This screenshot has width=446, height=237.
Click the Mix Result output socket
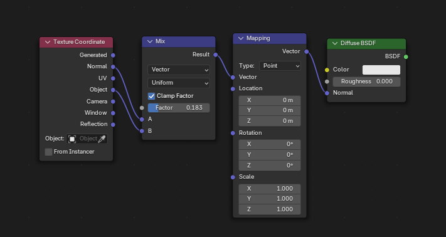pos(215,55)
